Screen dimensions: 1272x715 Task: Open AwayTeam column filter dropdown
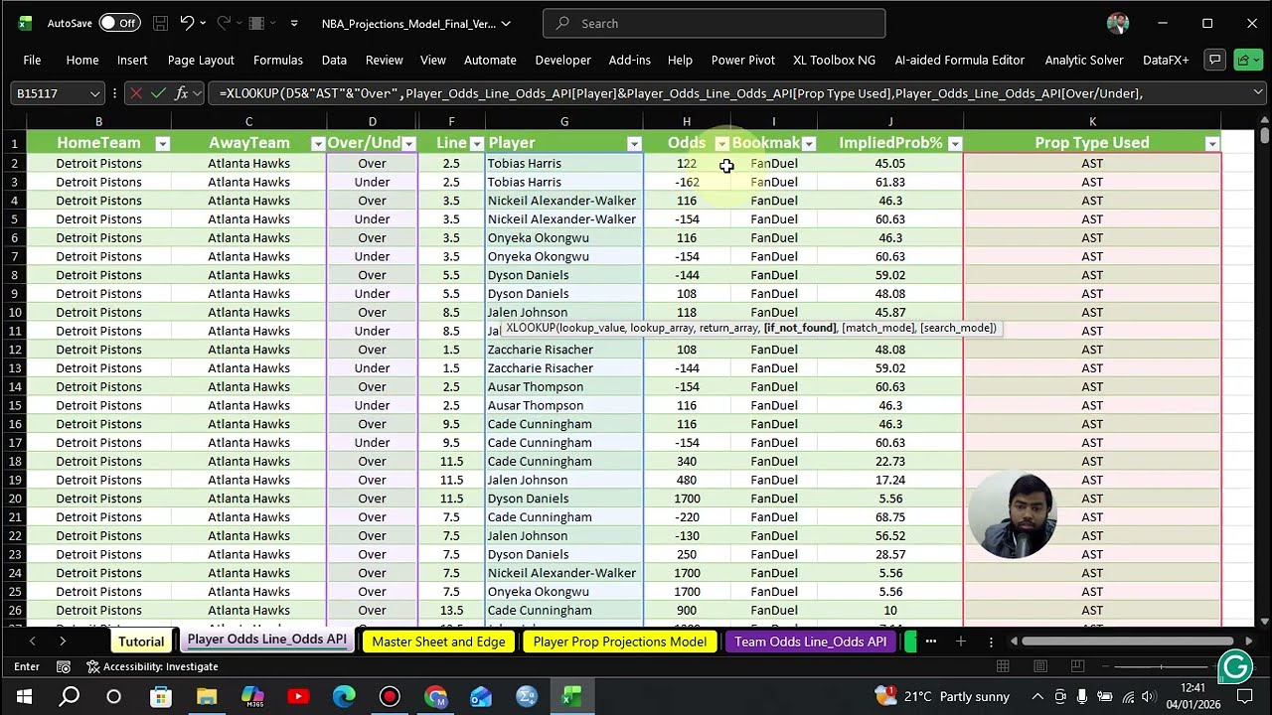pyautogui.click(x=317, y=143)
